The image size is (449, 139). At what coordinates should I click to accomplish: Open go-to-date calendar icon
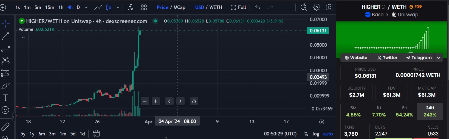click(96, 134)
